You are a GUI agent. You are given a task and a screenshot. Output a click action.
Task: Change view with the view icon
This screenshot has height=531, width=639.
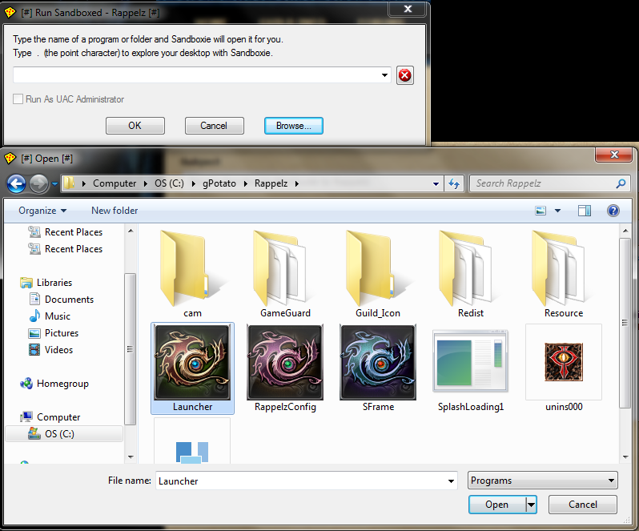click(541, 211)
